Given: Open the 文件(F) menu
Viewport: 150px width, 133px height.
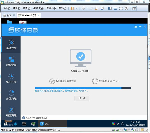Looking at the screenshot, I should click(7, 8).
